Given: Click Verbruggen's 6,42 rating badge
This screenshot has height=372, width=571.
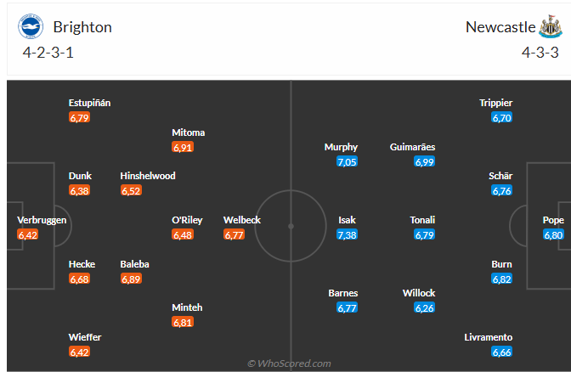Looking at the screenshot, I should pos(28,235).
